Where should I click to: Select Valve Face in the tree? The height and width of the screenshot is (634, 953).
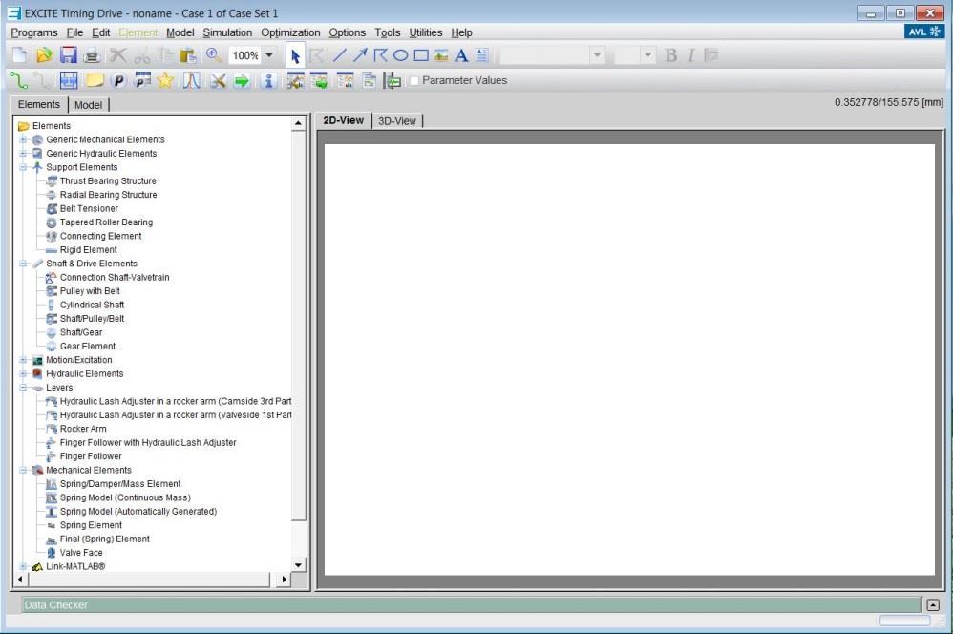click(x=81, y=553)
